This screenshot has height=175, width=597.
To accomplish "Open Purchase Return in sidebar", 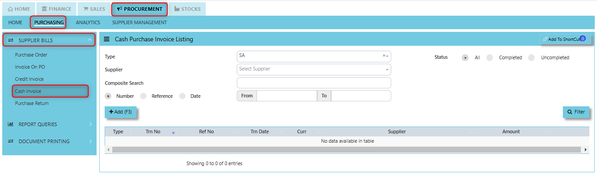I will 32,103.
